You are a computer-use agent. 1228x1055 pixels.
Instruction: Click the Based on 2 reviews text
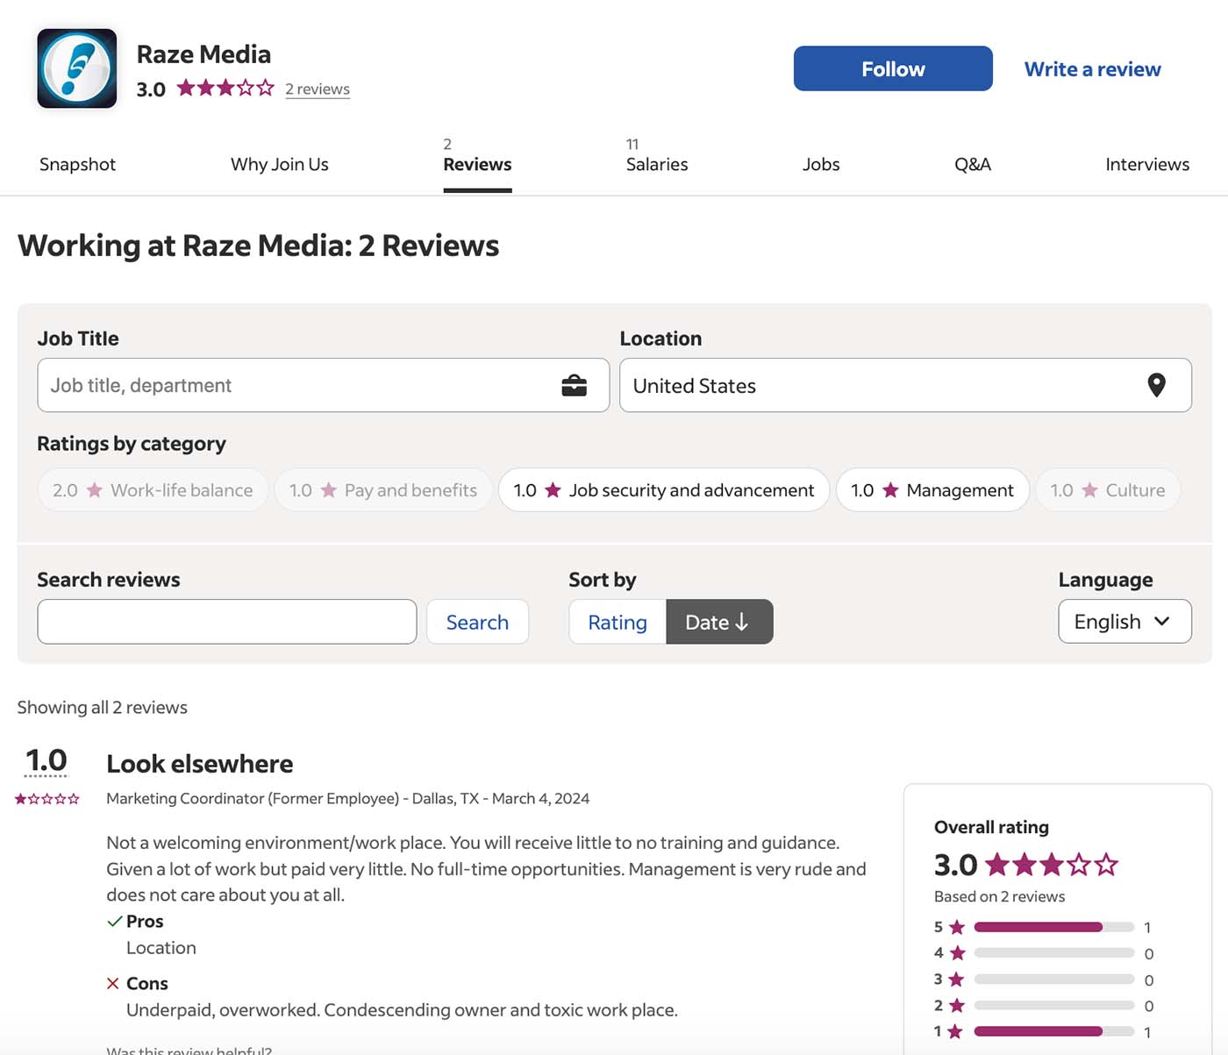tap(999, 896)
